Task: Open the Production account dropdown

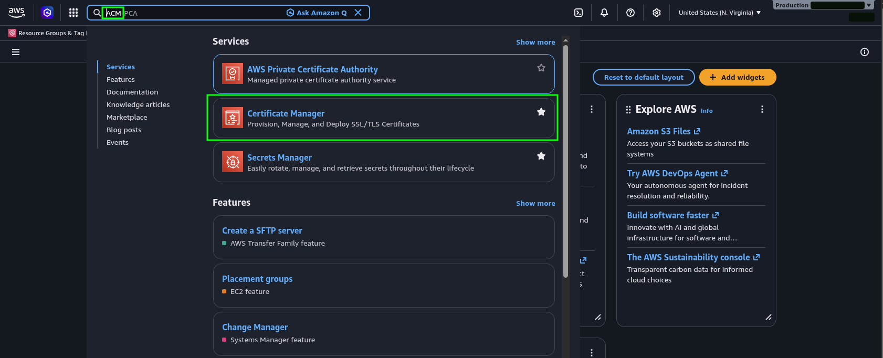Action: 823,5
